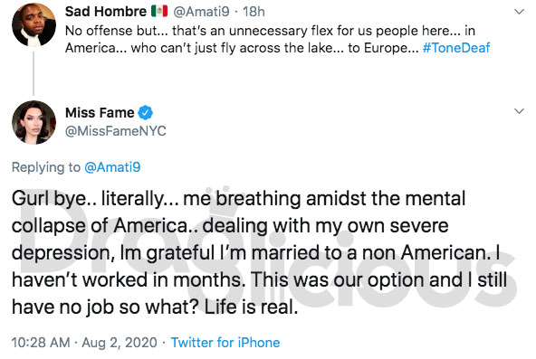Open Miss Fame's profile picture
536x359 pixels.
point(33,122)
